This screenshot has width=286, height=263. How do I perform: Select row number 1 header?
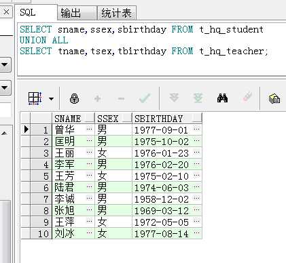tap(41, 129)
